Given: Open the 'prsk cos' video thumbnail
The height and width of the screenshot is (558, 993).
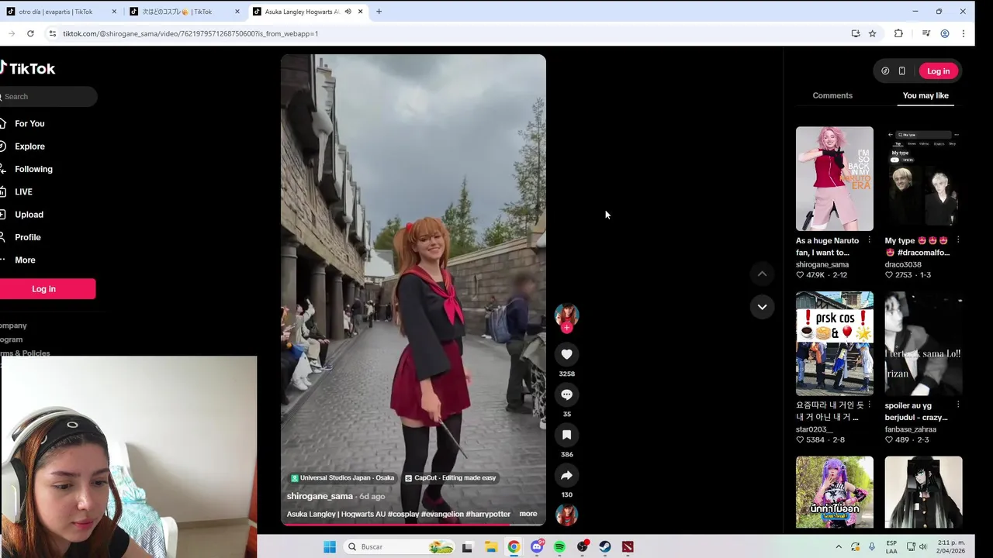Looking at the screenshot, I should (834, 343).
